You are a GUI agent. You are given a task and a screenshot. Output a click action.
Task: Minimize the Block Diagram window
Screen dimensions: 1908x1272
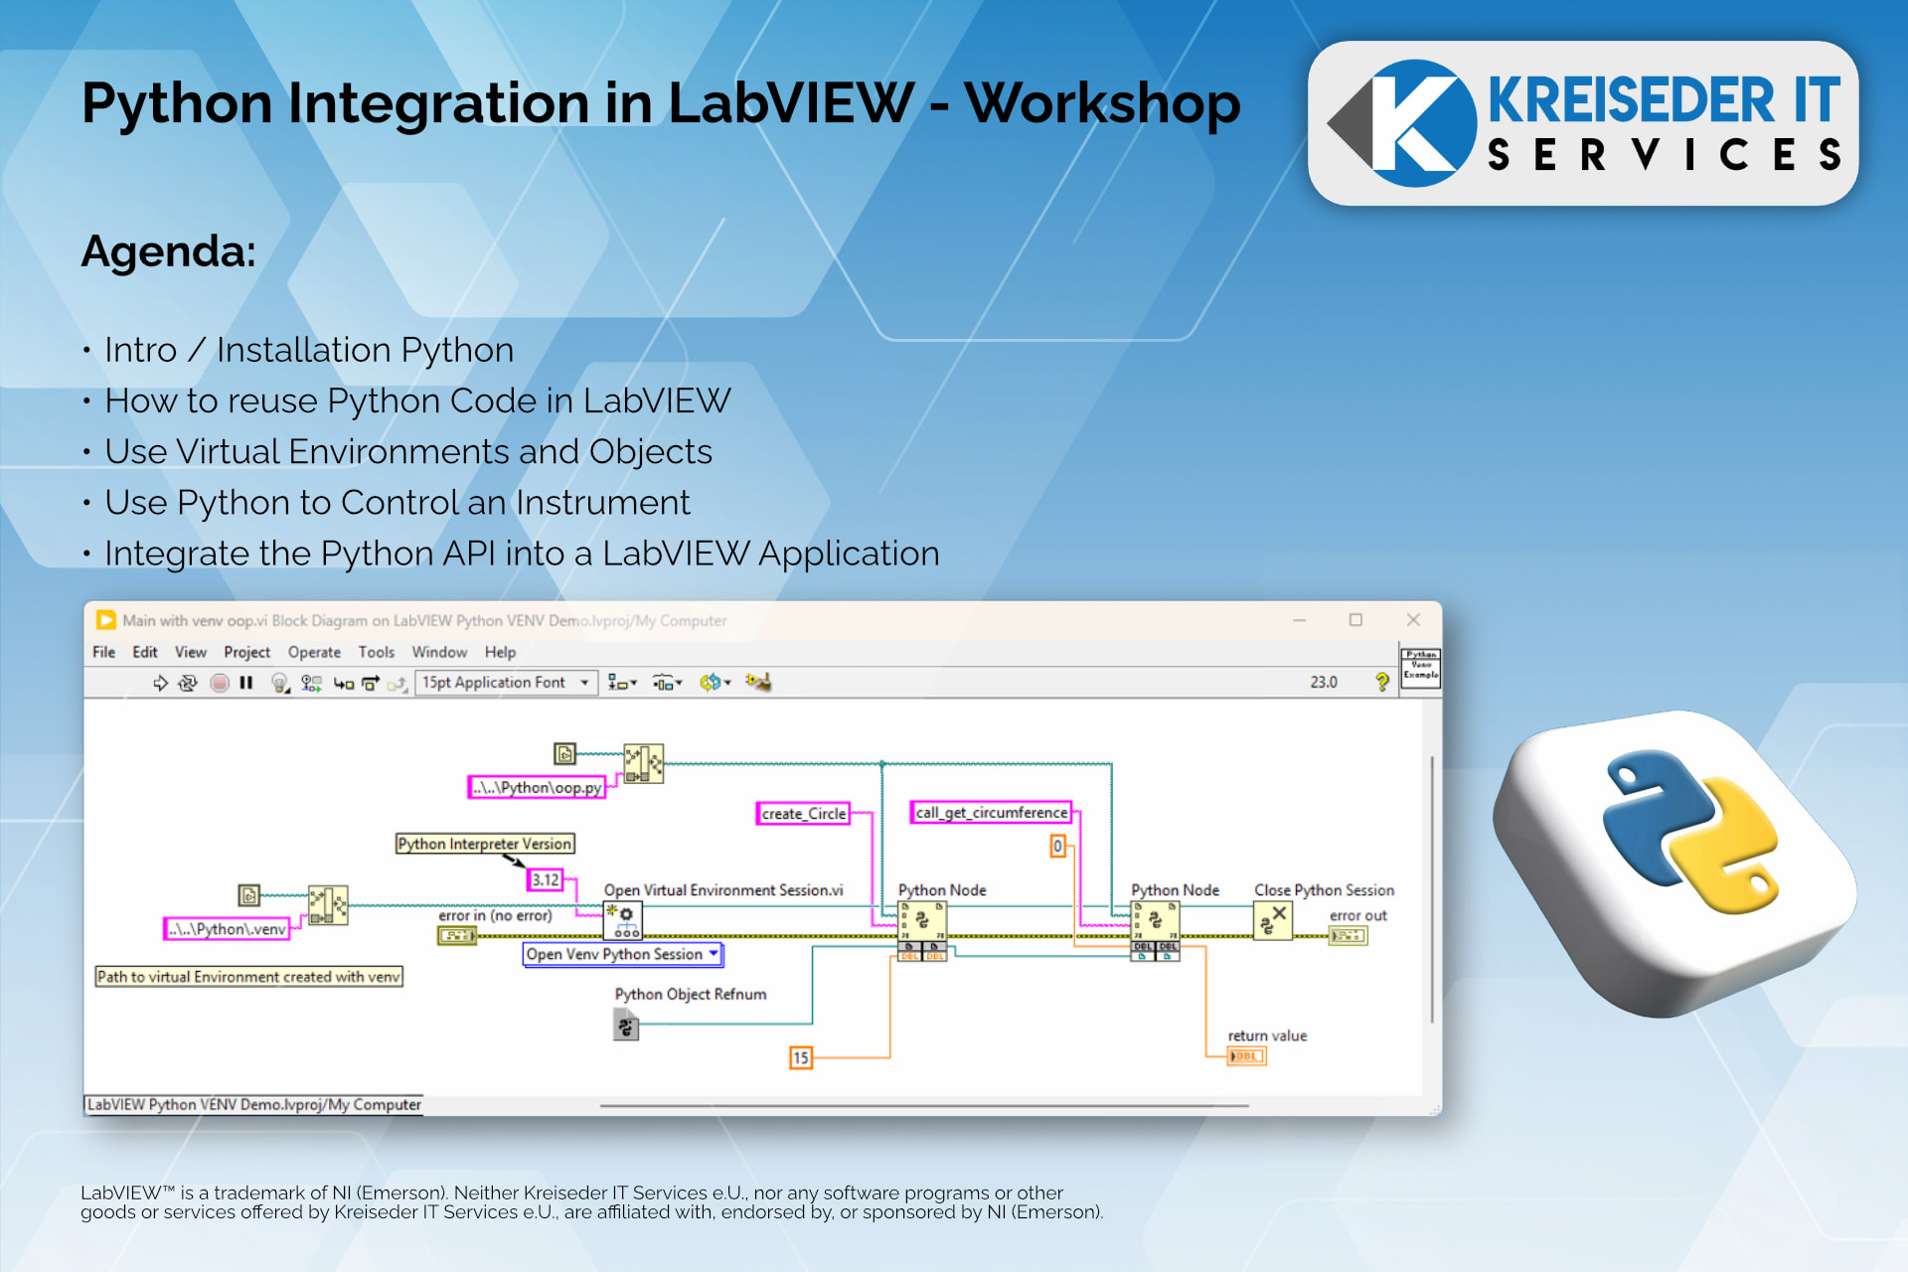1299,620
